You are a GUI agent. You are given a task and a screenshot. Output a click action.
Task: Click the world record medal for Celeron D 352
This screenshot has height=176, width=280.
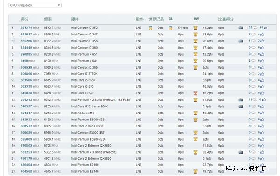(x=151, y=28)
